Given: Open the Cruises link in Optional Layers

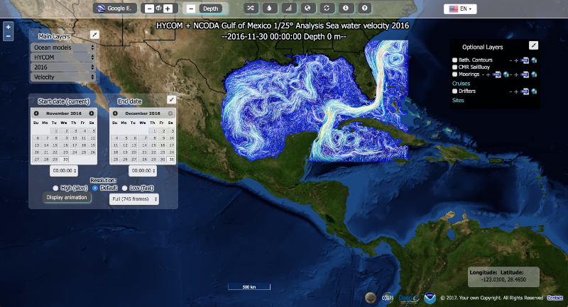Looking at the screenshot, I should pyautogui.click(x=461, y=84).
